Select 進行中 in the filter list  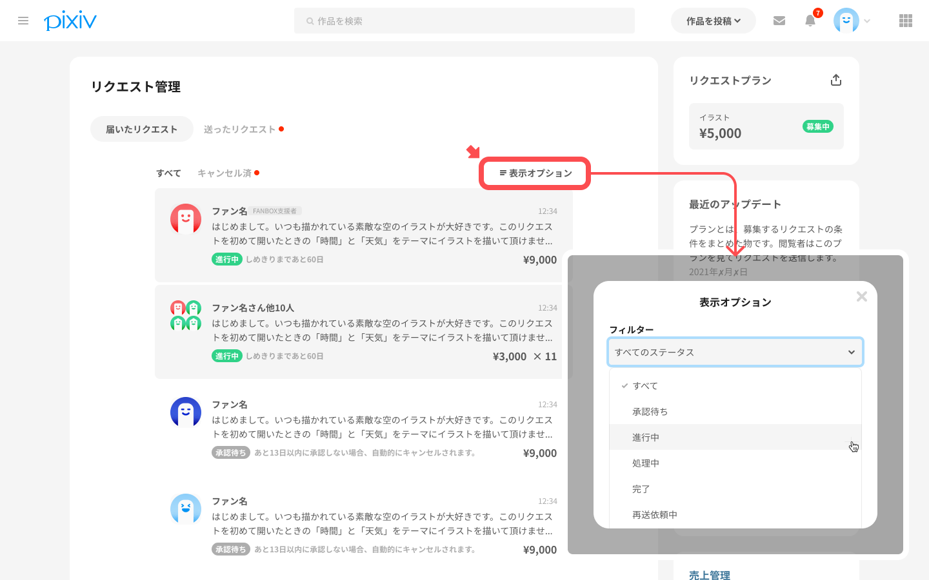click(x=646, y=438)
